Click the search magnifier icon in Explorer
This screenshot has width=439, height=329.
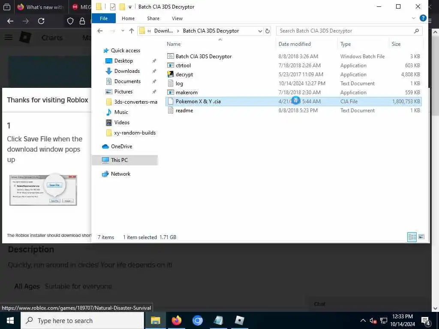click(416, 31)
